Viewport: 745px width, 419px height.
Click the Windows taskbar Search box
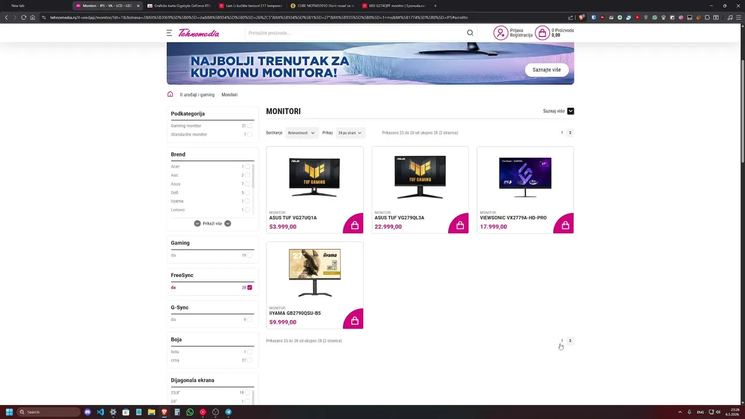click(48, 412)
